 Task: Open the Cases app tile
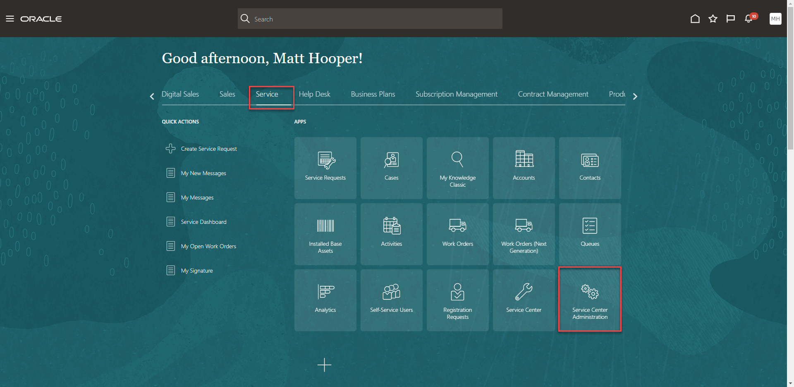(x=392, y=168)
